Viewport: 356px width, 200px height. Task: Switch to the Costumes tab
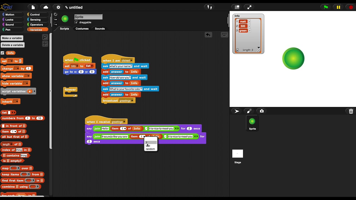pos(82,29)
